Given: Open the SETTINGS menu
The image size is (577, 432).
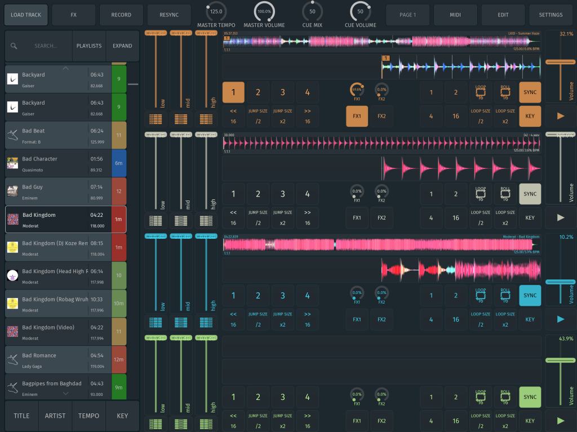Looking at the screenshot, I should click(551, 15).
